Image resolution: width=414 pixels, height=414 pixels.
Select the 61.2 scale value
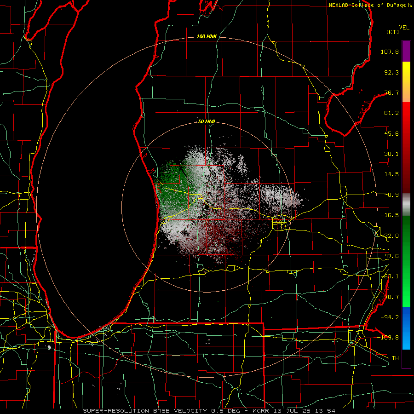pyautogui.click(x=391, y=113)
